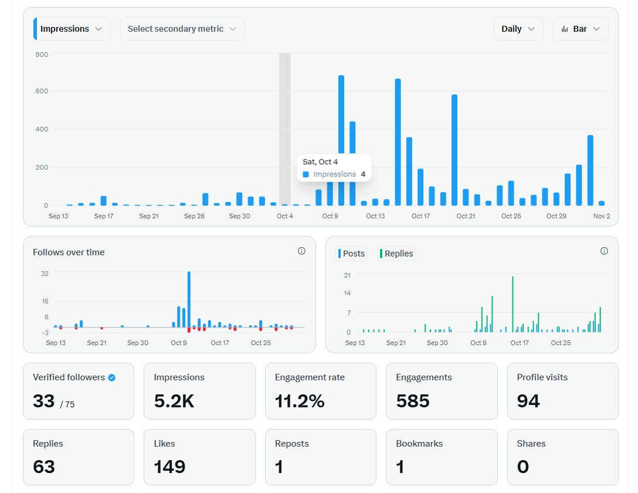The width and height of the screenshot is (638, 493).
Task: Click the blue Impressions swatch in tooltip
Action: [x=306, y=174]
